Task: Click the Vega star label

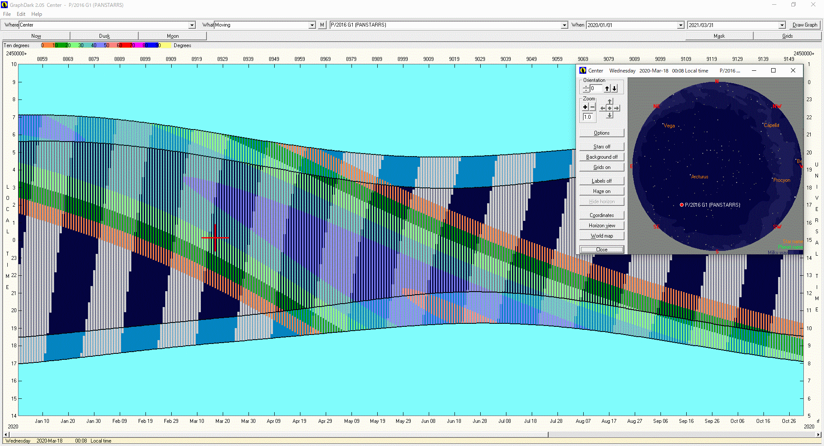Action: click(x=669, y=126)
